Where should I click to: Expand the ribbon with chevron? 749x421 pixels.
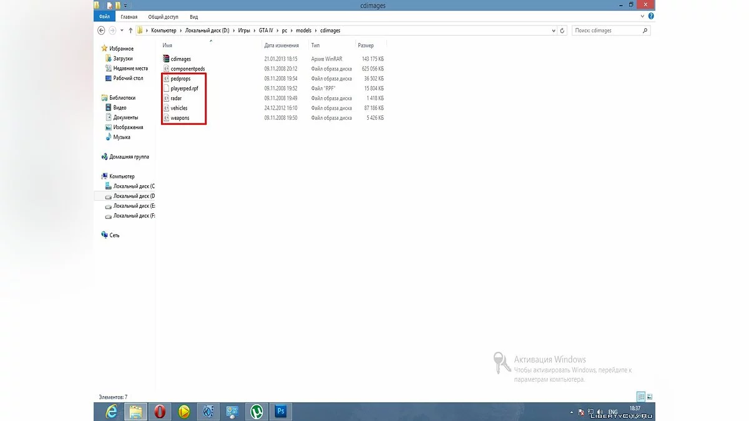coord(644,17)
